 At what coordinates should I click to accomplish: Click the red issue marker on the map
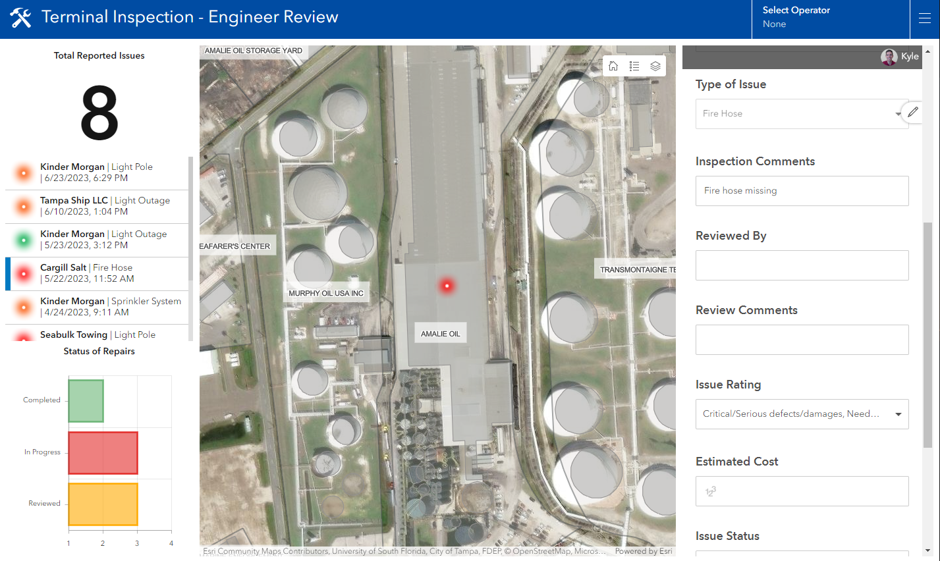pyautogui.click(x=447, y=285)
